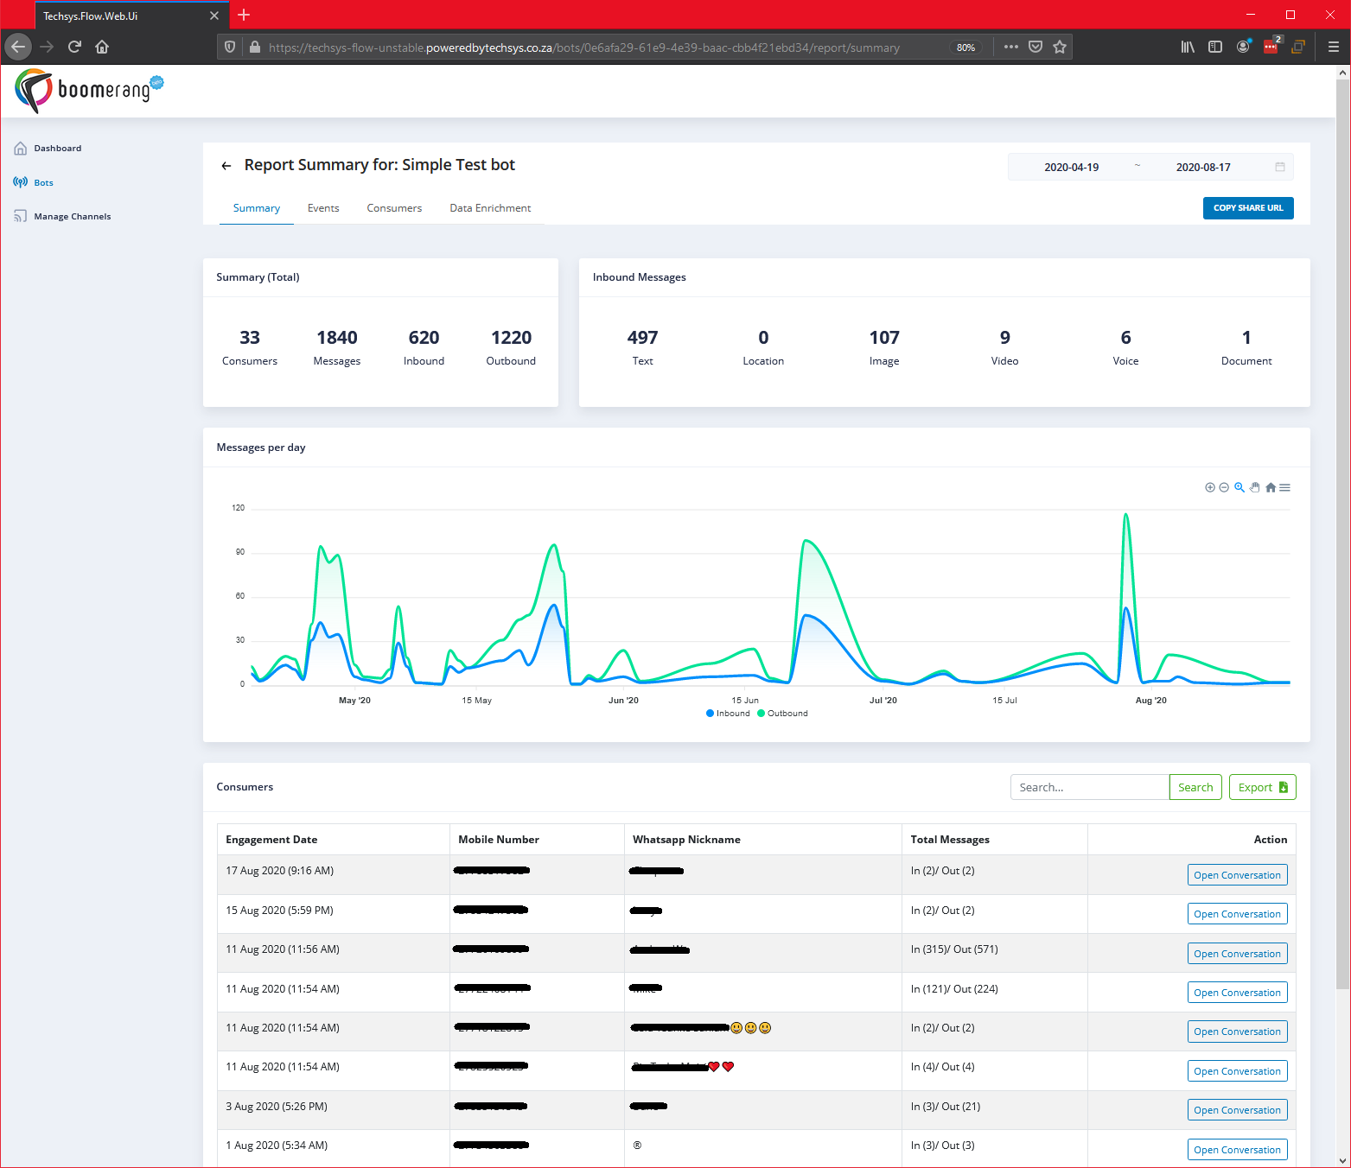Reset chart zoom with home icon
The width and height of the screenshot is (1351, 1168).
[1271, 487]
